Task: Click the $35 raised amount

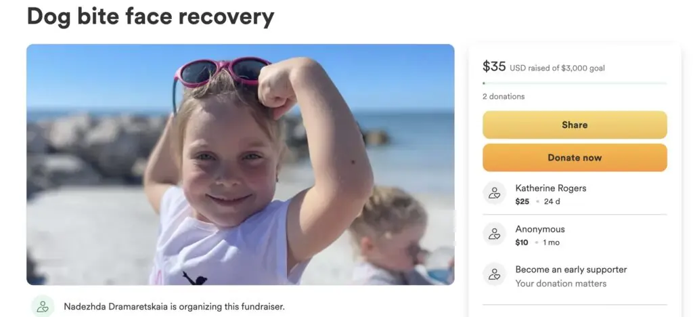Action: pos(494,66)
